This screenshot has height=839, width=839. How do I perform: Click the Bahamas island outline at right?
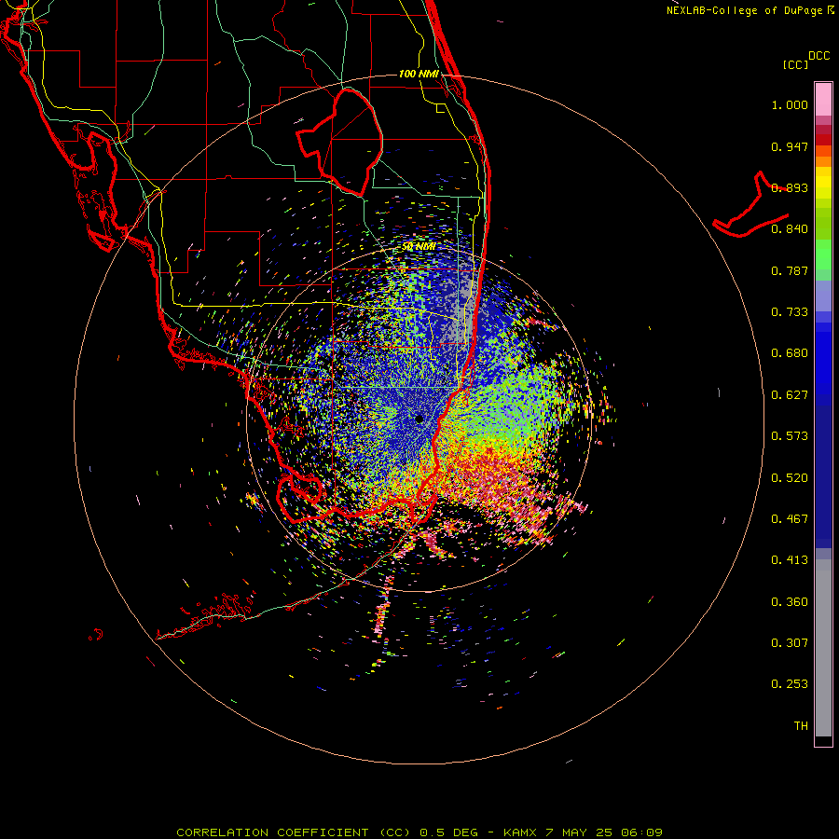[750, 205]
